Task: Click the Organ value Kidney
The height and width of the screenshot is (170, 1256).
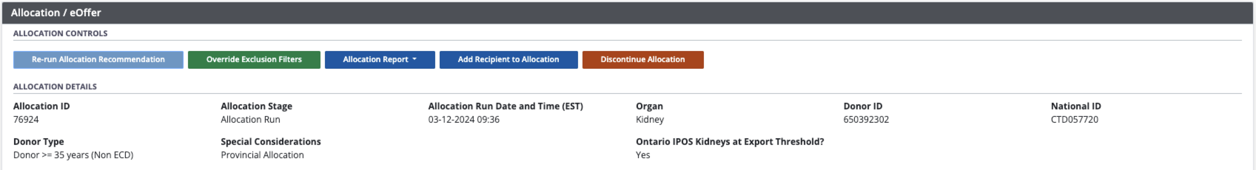Action: pyautogui.click(x=649, y=119)
